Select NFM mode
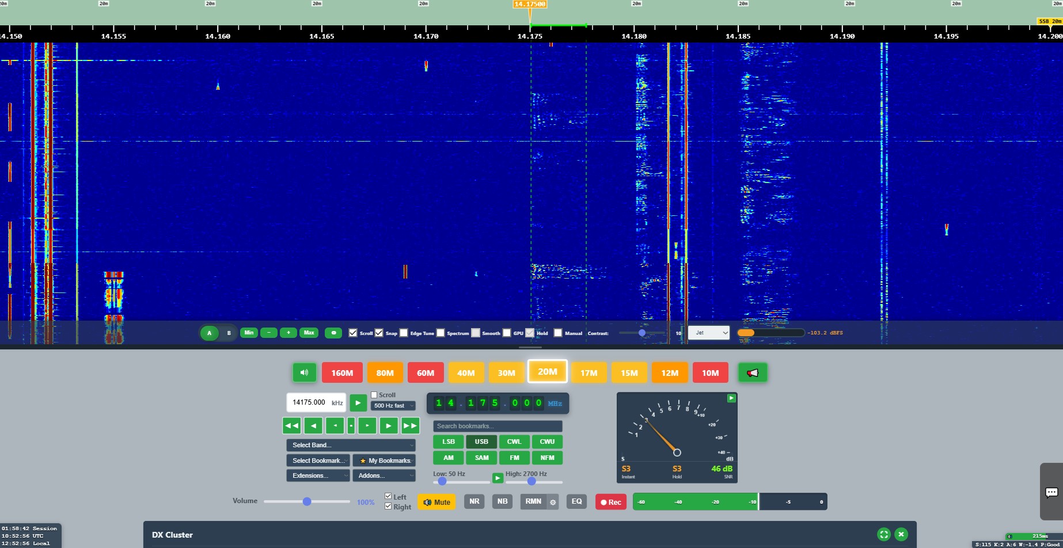Viewport: 1063px width, 548px height. [547, 458]
